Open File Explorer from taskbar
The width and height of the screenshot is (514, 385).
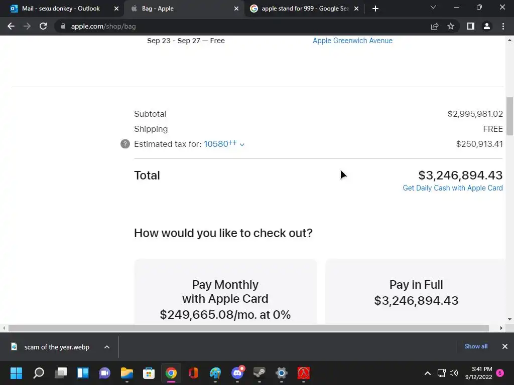point(127,373)
